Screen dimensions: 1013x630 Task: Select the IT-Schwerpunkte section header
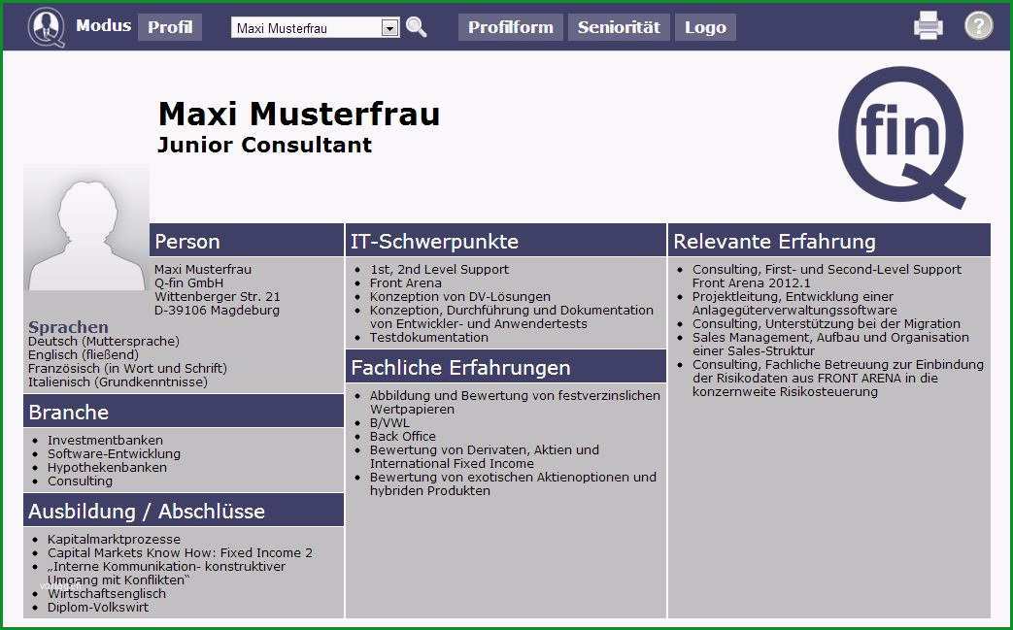pos(506,241)
